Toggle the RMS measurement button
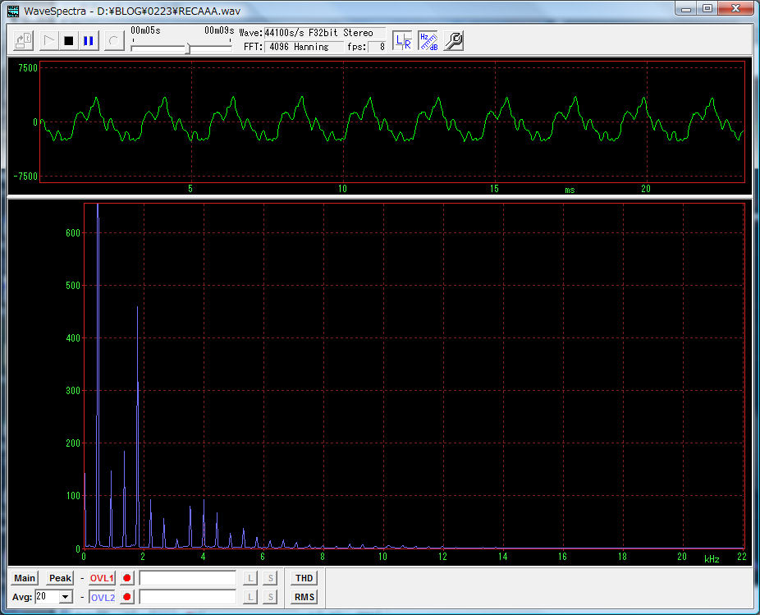The height and width of the screenshot is (615, 760). pyautogui.click(x=304, y=597)
